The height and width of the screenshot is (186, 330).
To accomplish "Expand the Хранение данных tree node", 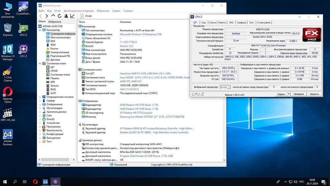I will [x=40, y=112].
